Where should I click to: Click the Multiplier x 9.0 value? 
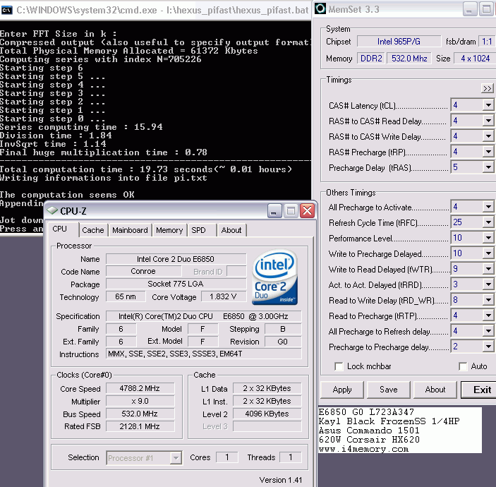tap(140, 401)
